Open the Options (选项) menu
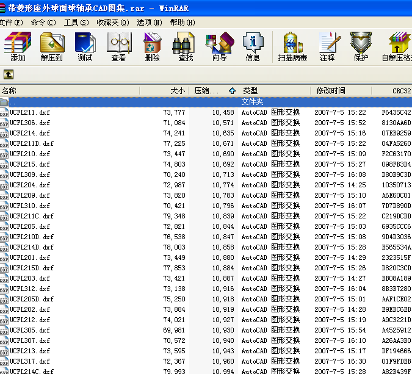 pos(150,23)
